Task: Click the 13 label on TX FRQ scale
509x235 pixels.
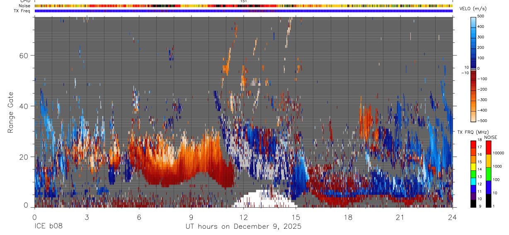Action: (480, 177)
